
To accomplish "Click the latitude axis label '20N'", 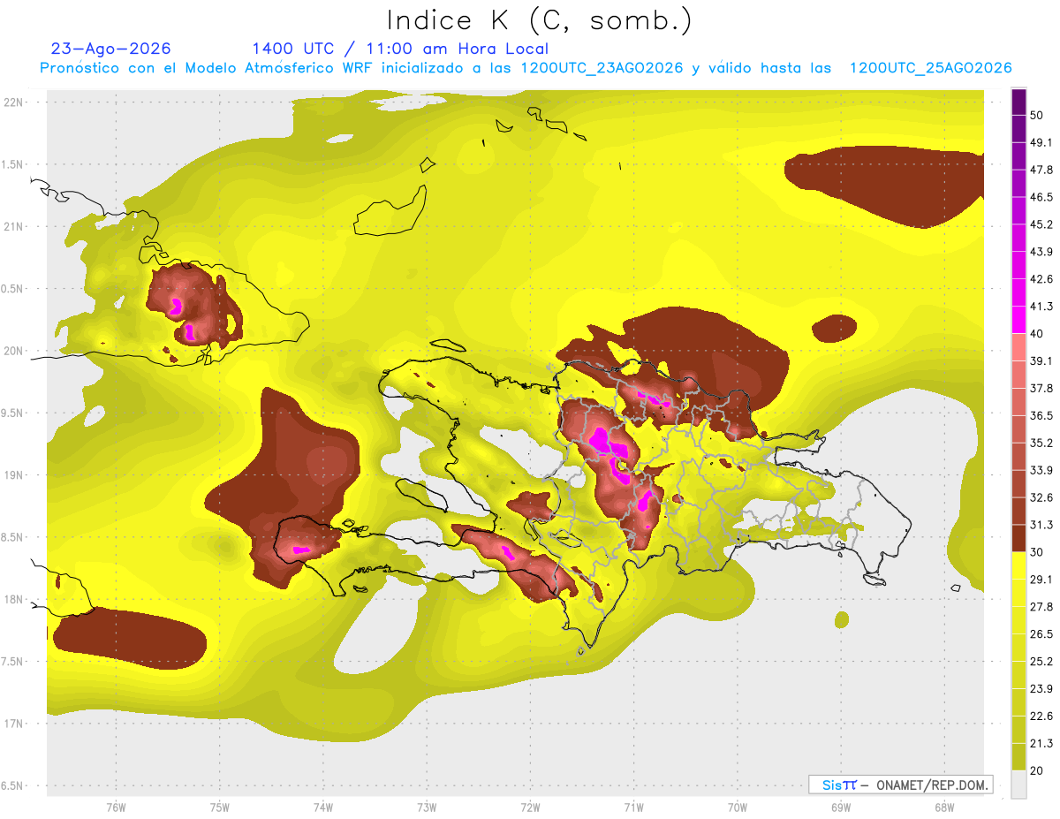I will [13, 351].
